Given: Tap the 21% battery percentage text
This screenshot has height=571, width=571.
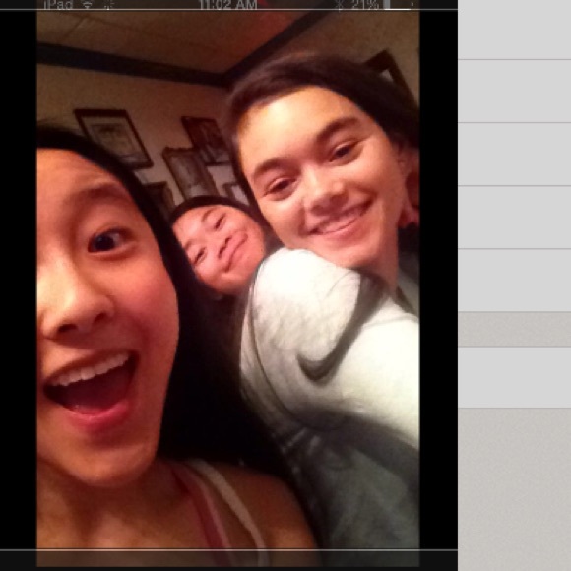Looking at the screenshot, I should pos(365,4).
